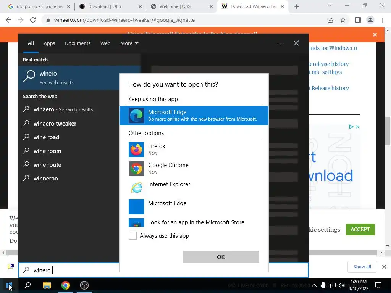The width and height of the screenshot is (391, 293).
Task: Open OBS Studio from the taskbar
Action: click(x=84, y=285)
